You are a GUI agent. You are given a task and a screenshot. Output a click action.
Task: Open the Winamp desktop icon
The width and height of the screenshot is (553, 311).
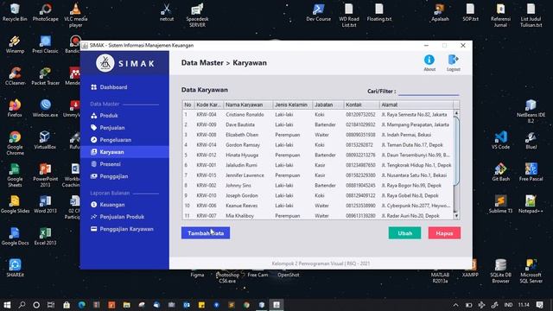pos(15,44)
